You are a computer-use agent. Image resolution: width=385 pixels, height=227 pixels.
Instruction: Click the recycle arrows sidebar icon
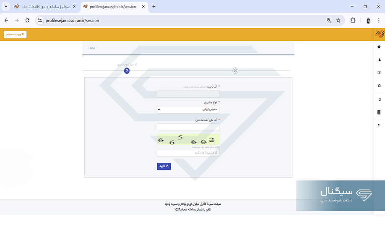pyautogui.click(x=379, y=86)
